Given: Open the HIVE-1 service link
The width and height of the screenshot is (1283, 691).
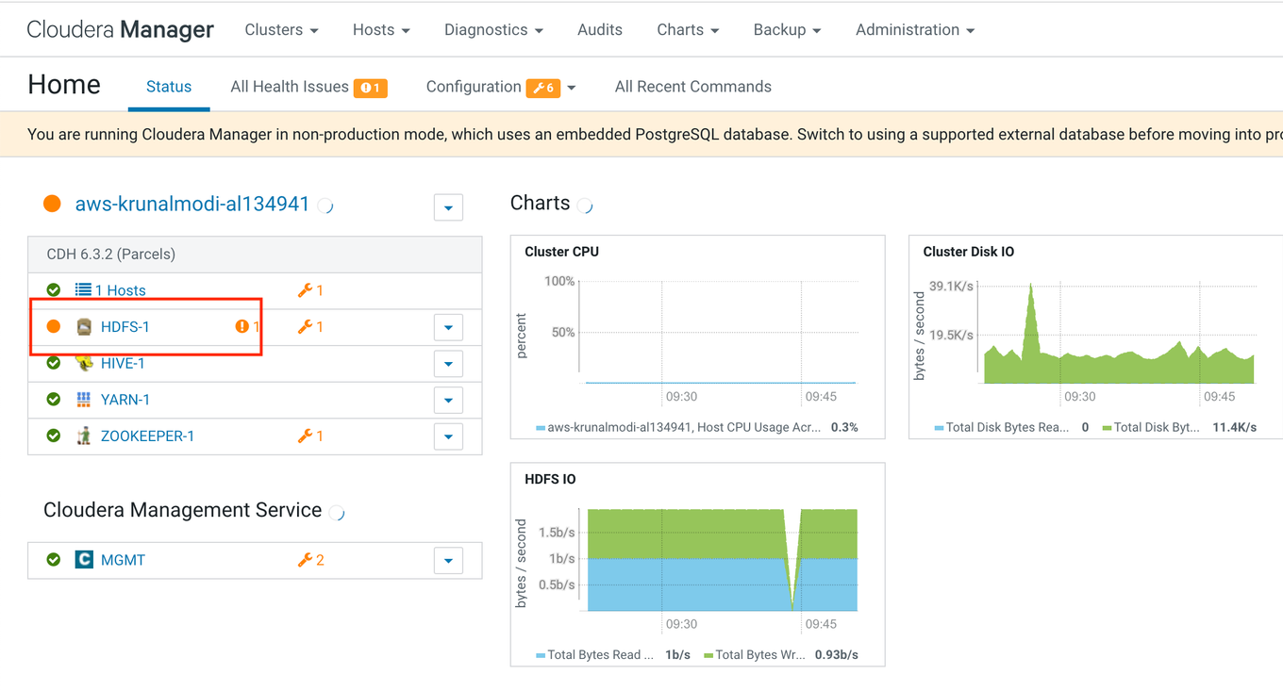Looking at the screenshot, I should 123,363.
